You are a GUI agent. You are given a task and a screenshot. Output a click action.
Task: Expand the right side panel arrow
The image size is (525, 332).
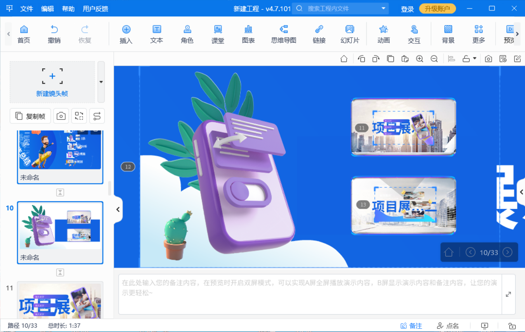pyautogui.click(x=521, y=192)
